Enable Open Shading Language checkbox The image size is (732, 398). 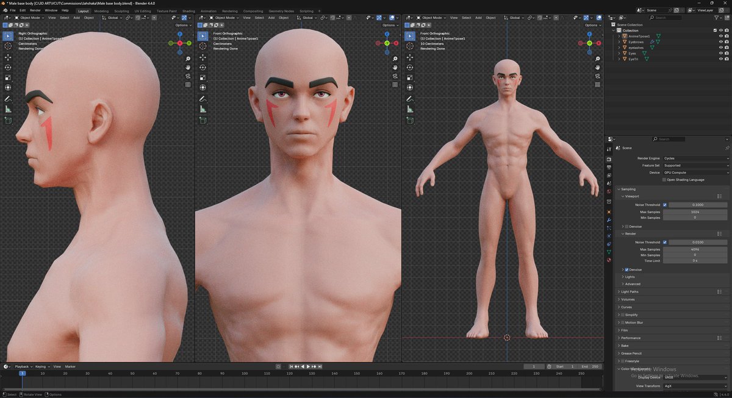[664, 180]
